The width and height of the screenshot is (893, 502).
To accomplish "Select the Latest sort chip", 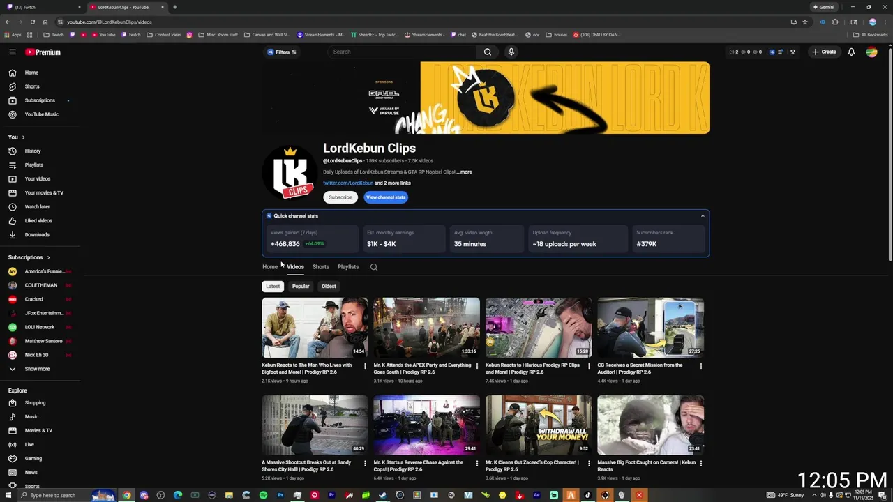I will 273,286.
